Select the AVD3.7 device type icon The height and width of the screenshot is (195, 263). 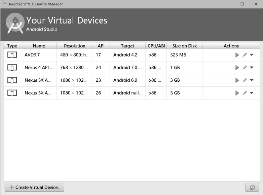tap(12, 55)
